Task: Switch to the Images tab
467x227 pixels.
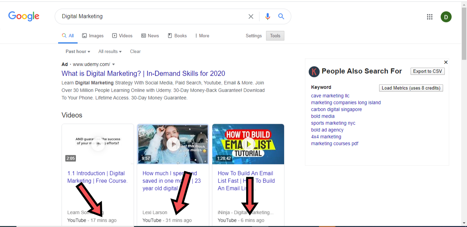Action: pos(93,36)
